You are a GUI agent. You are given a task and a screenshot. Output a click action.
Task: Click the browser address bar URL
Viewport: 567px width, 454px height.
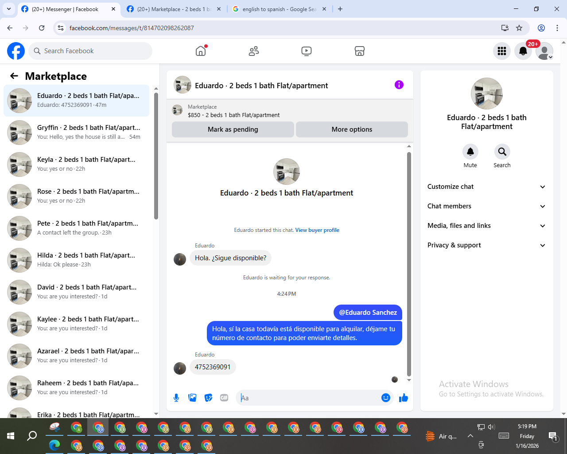pos(132,28)
